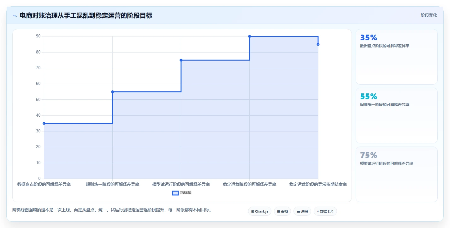Click the chart data point at value 35
The image size is (450, 228).
44,123
